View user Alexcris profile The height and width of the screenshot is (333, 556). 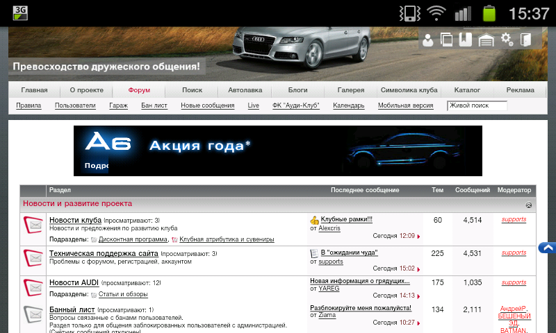pyautogui.click(x=329, y=228)
